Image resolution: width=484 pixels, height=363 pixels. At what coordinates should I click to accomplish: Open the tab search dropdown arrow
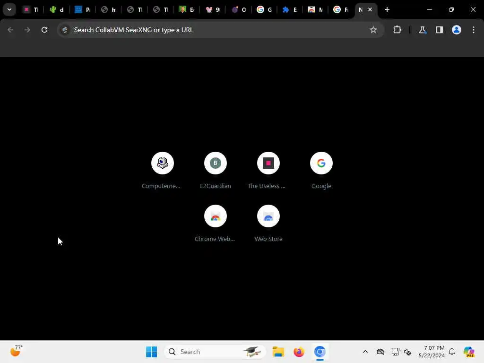pos(9,9)
